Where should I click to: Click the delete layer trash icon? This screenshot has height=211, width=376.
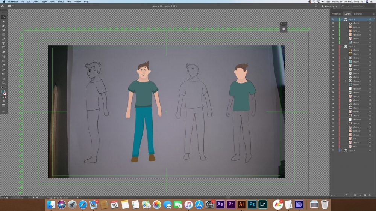coord(370,195)
